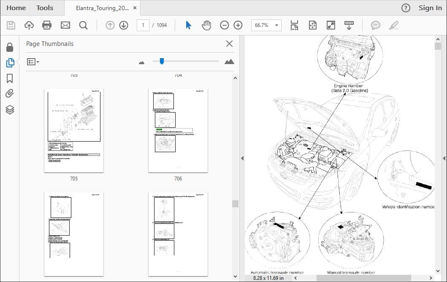Select page 705 thumbnail
447x282 pixels.
pos(74,131)
